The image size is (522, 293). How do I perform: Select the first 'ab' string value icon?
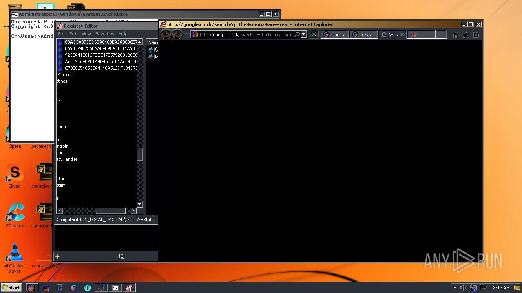[151, 49]
